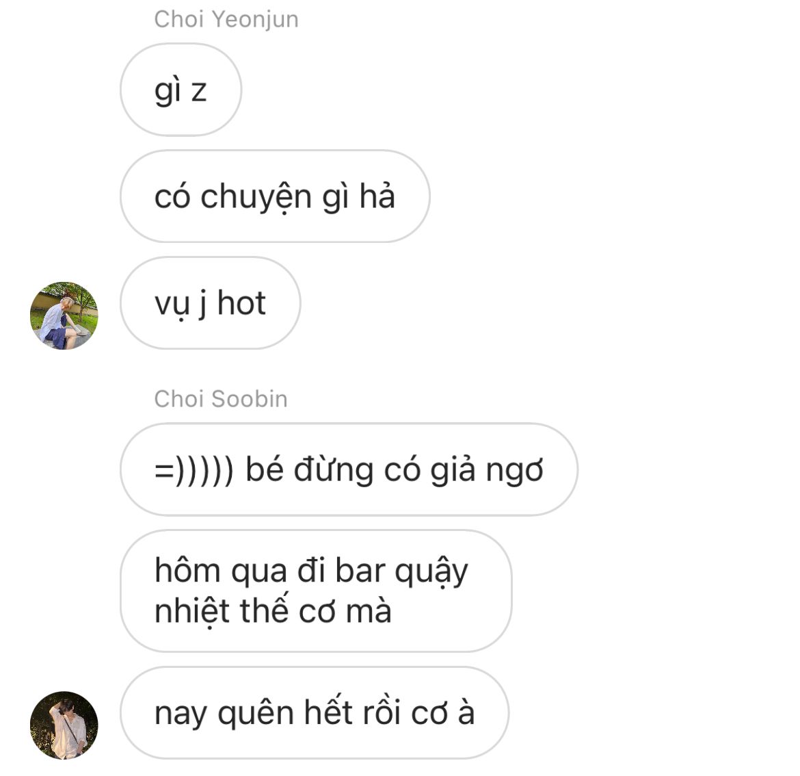The image size is (800, 776).
Task: Open Choi Soobin's profile picture avatar
Action: coord(64,725)
